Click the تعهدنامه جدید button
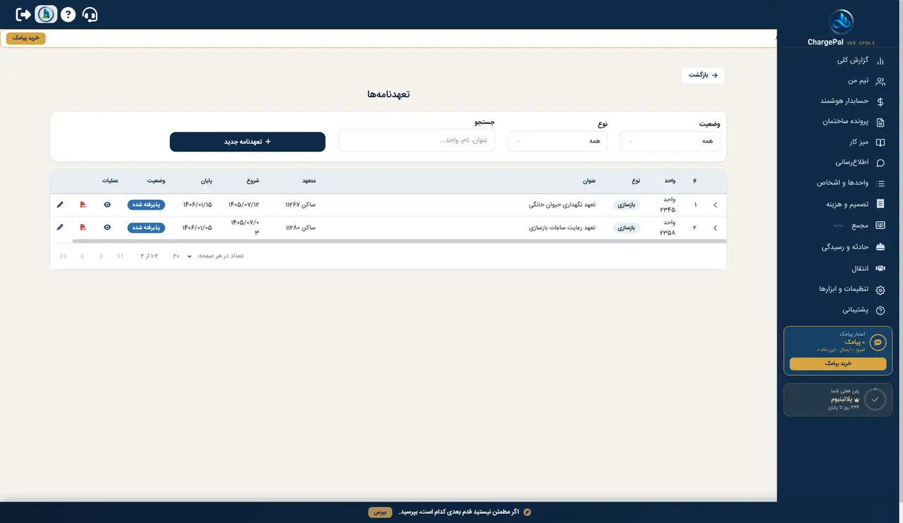The image size is (903, 523). tap(248, 142)
